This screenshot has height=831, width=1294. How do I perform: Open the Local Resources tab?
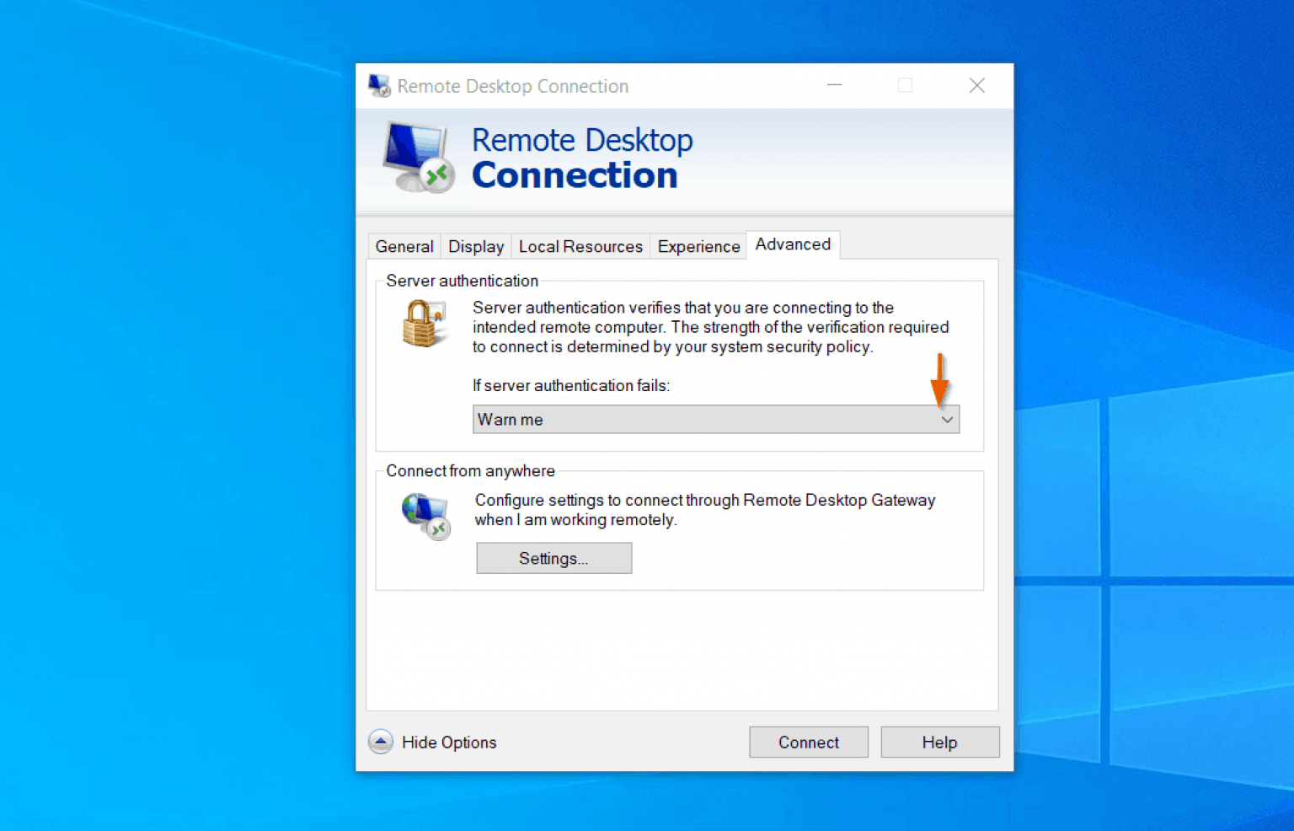click(x=580, y=246)
